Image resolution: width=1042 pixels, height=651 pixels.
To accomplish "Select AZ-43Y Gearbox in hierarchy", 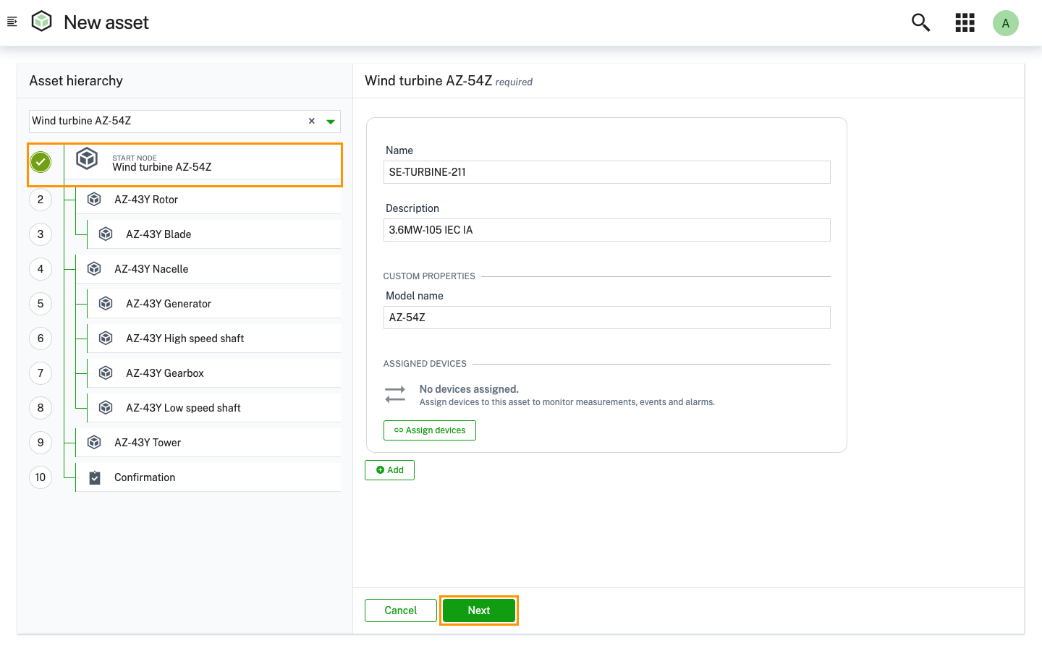I will [x=165, y=373].
